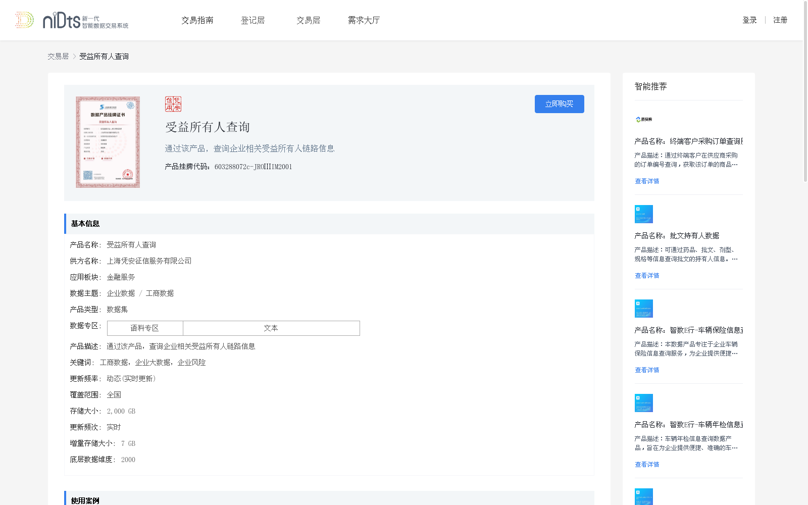
Task: Click the 7 GB incremental storage value
Action: pyautogui.click(x=128, y=443)
